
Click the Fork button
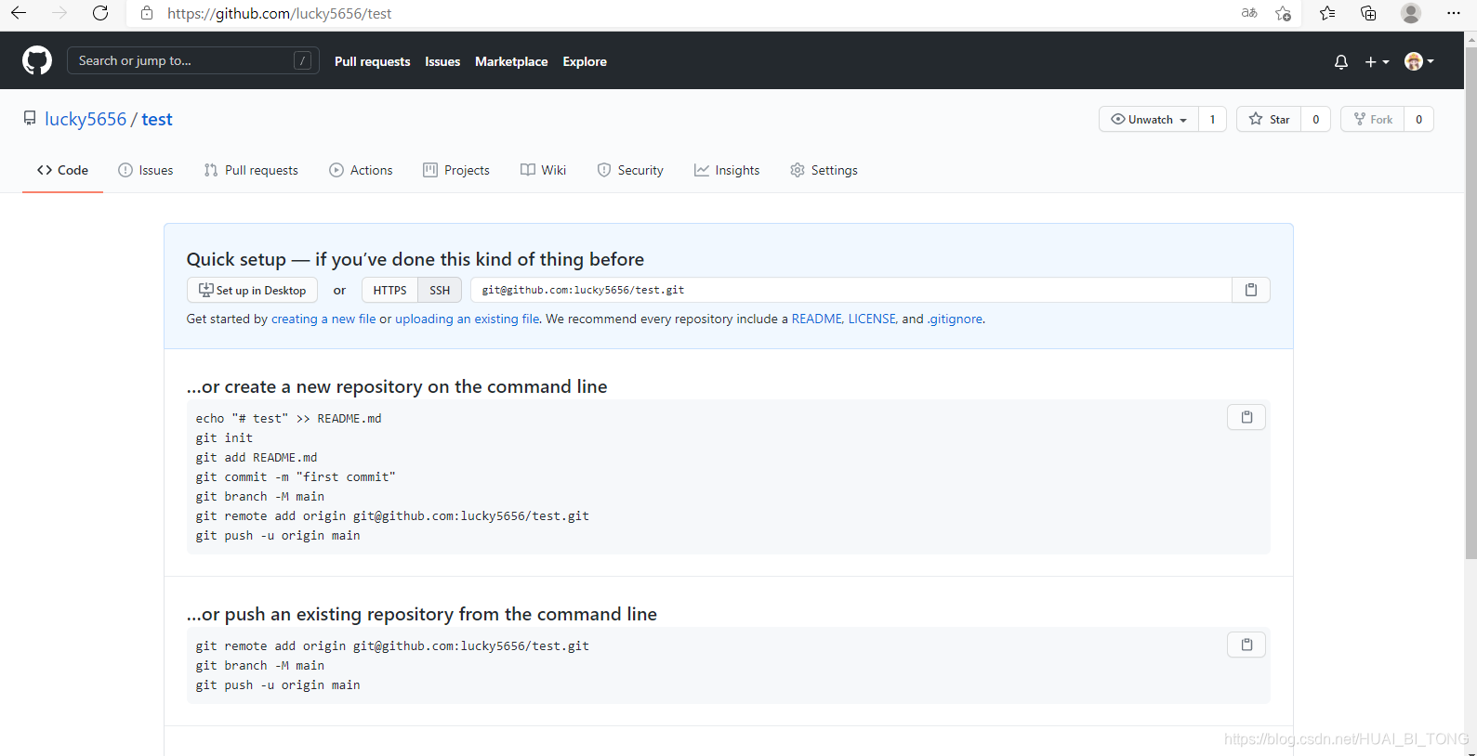[x=1372, y=119]
